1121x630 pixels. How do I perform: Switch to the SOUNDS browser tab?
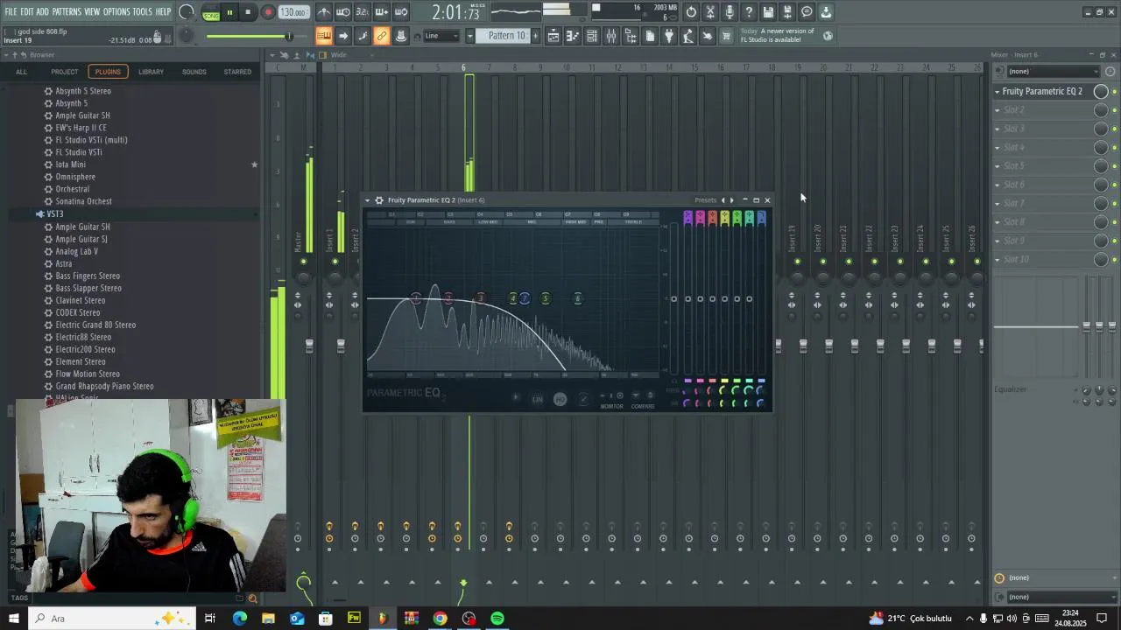(194, 72)
